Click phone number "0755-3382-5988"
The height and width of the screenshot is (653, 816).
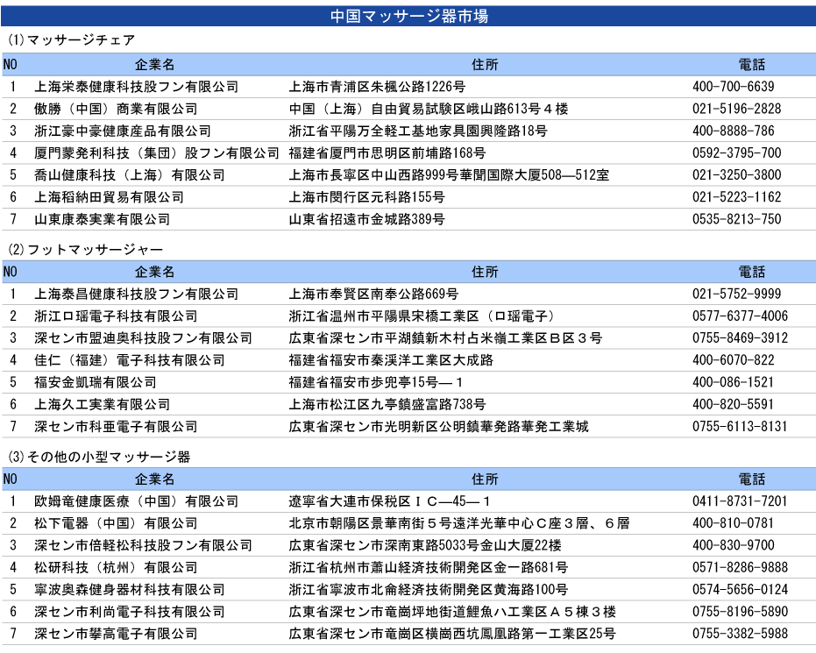(x=740, y=634)
